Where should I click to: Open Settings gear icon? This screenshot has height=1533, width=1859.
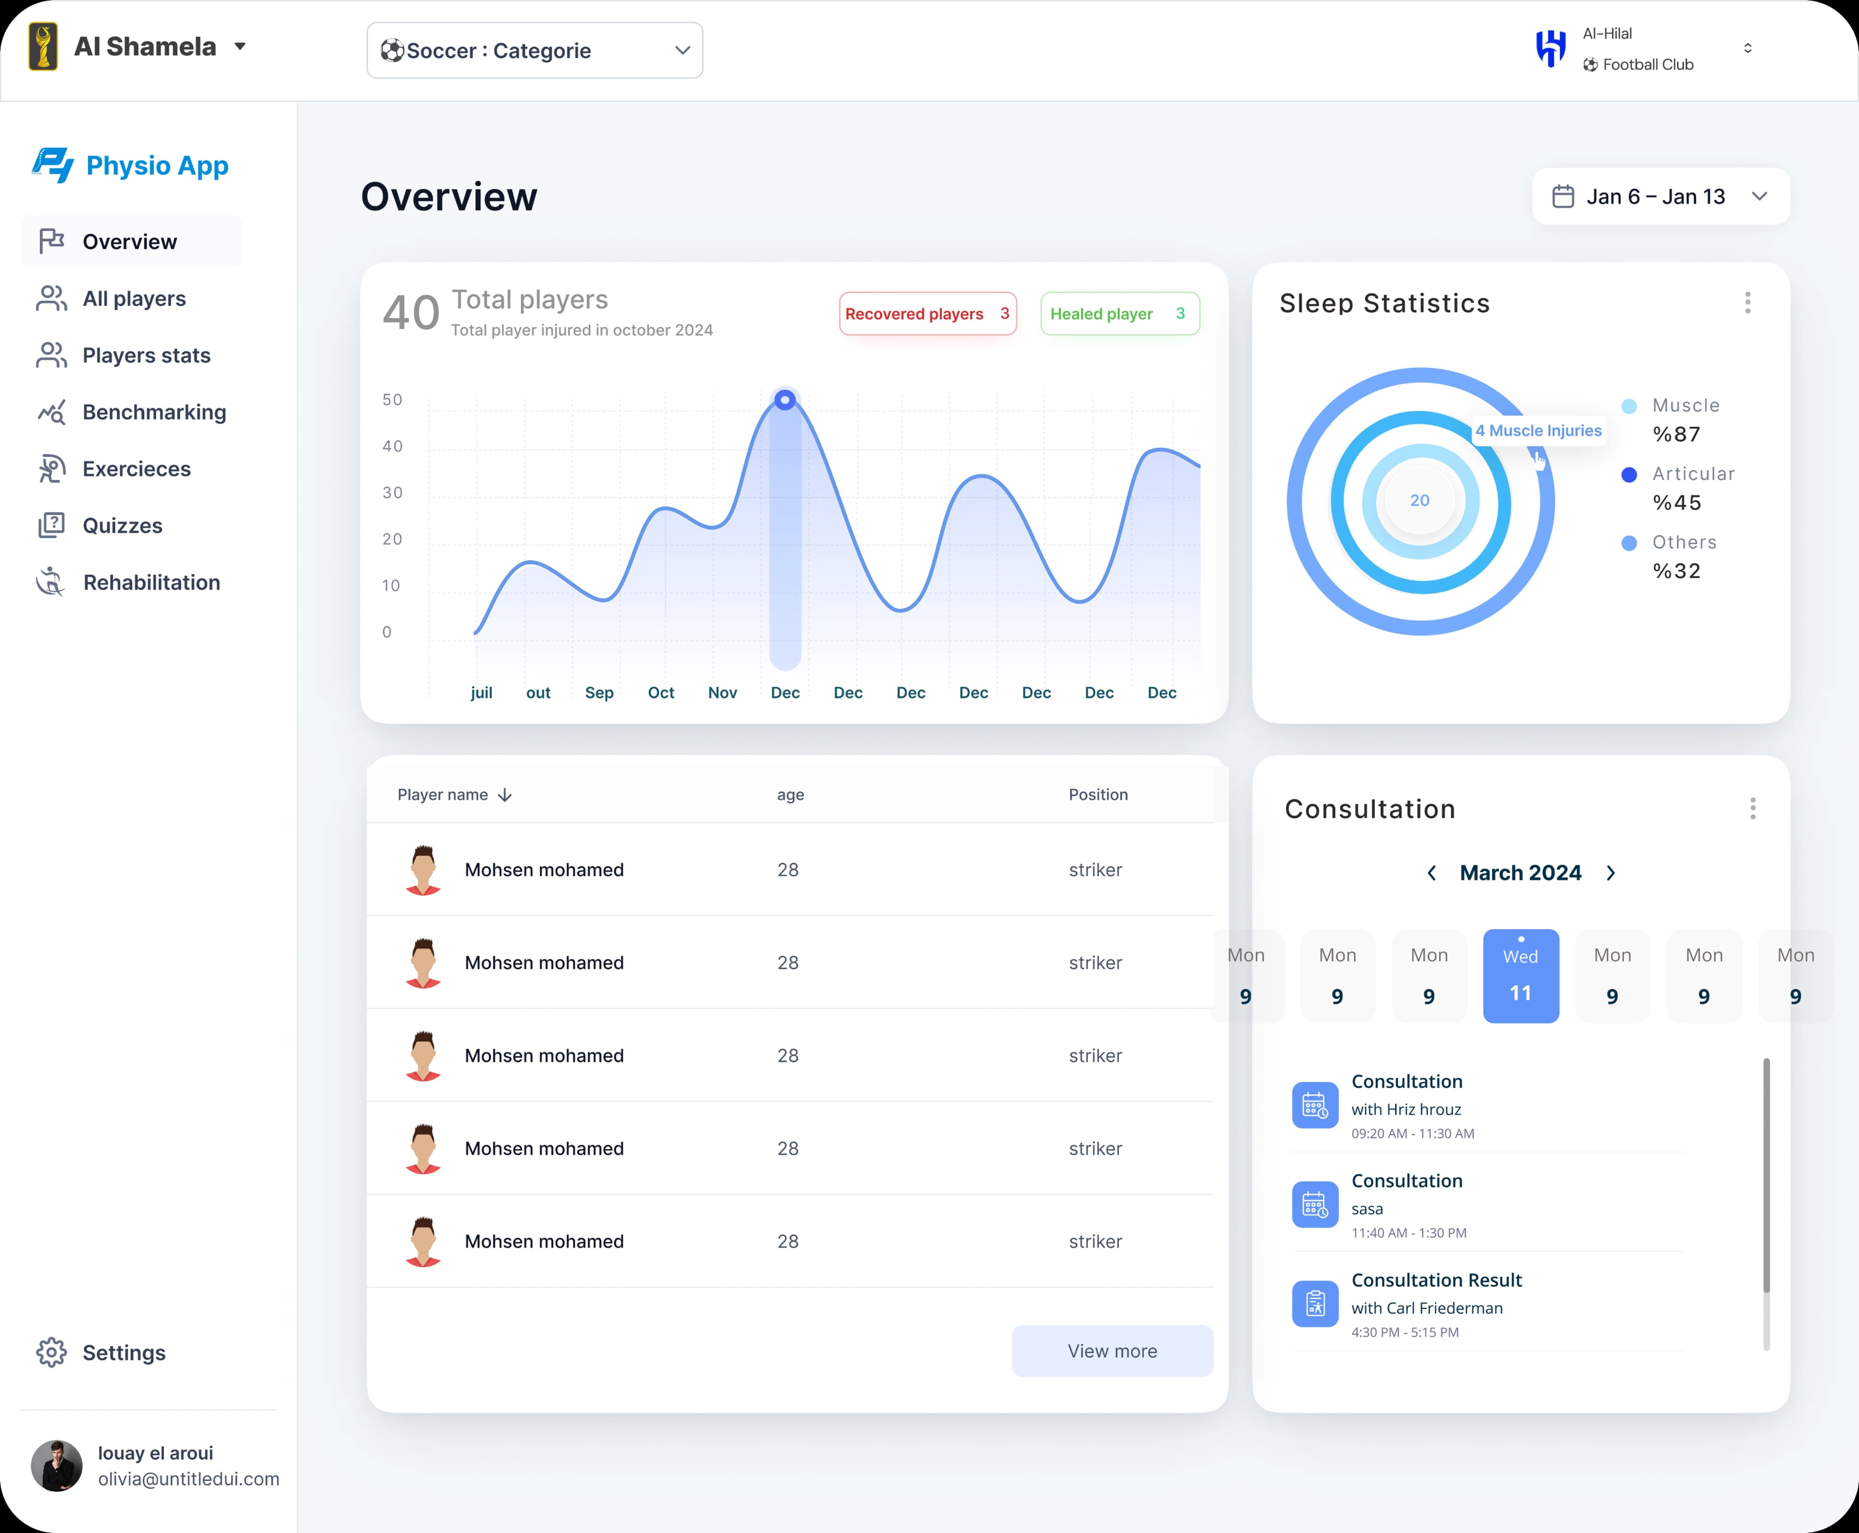click(x=51, y=1352)
